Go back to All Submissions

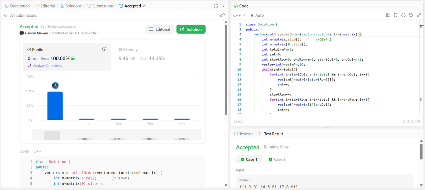pos(20,16)
